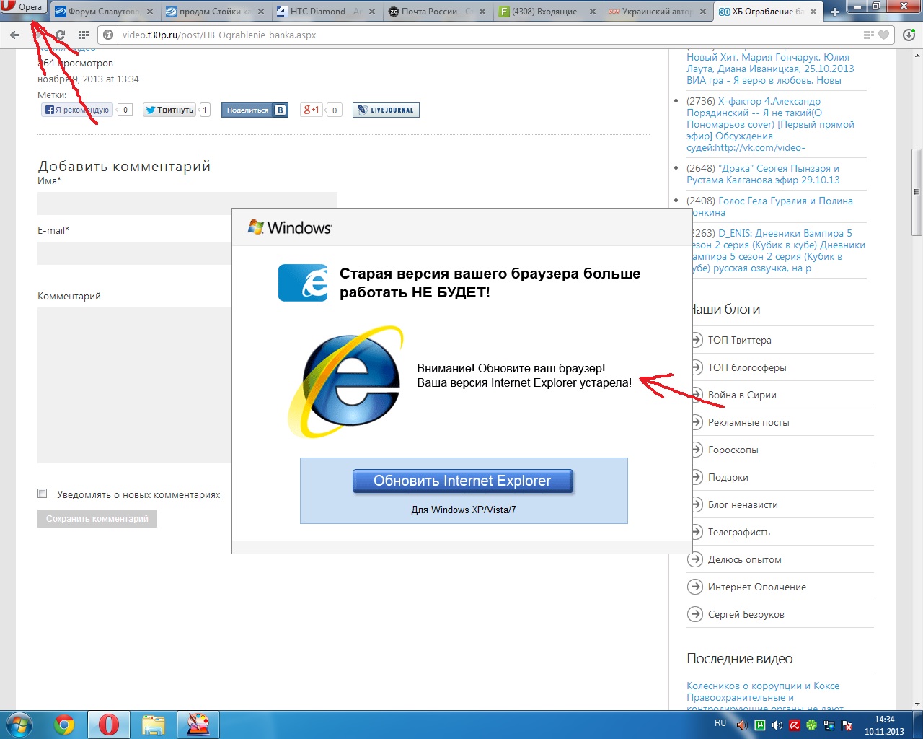923x739 pixels.
Task: Reload the current page
Action: click(60, 35)
